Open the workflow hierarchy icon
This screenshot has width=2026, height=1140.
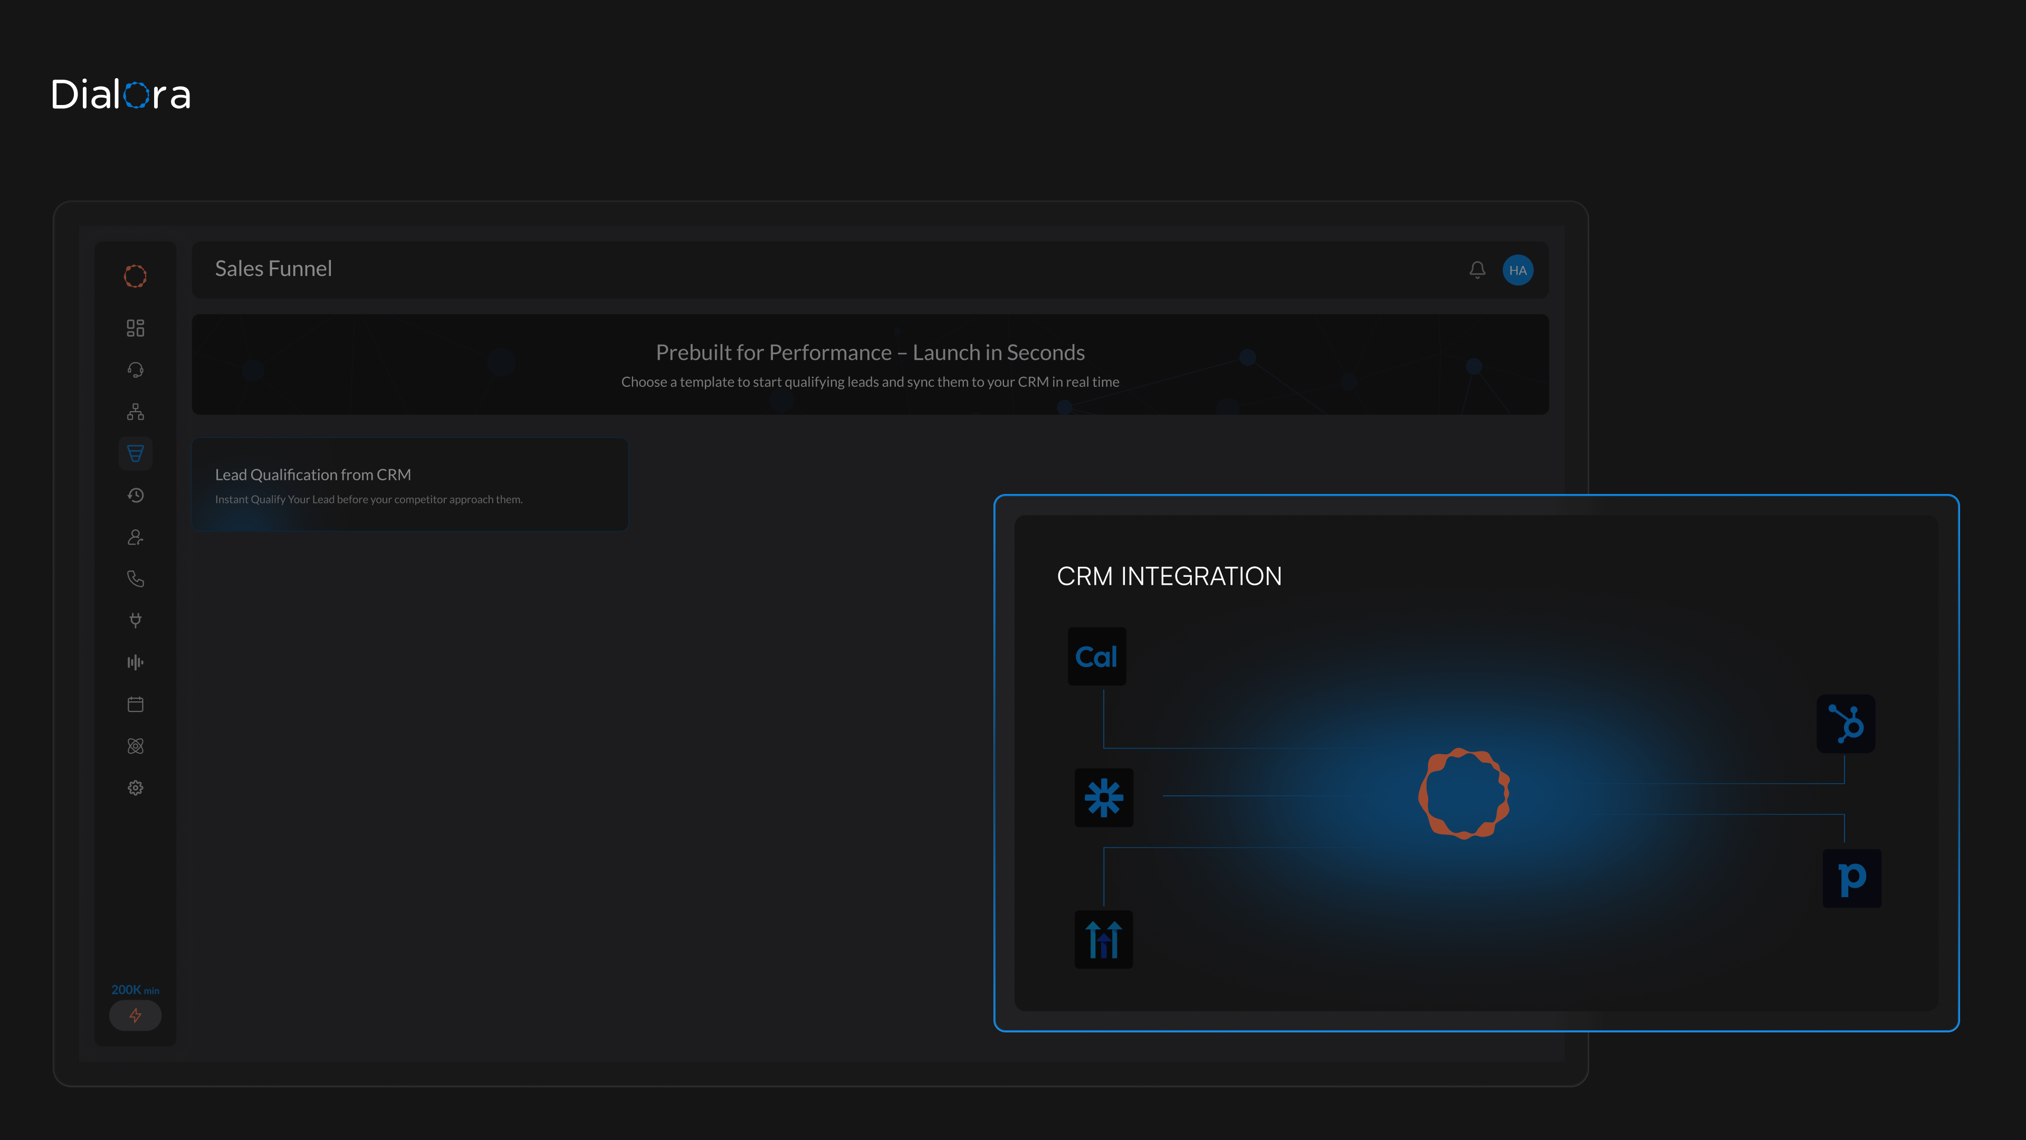pyautogui.click(x=135, y=412)
